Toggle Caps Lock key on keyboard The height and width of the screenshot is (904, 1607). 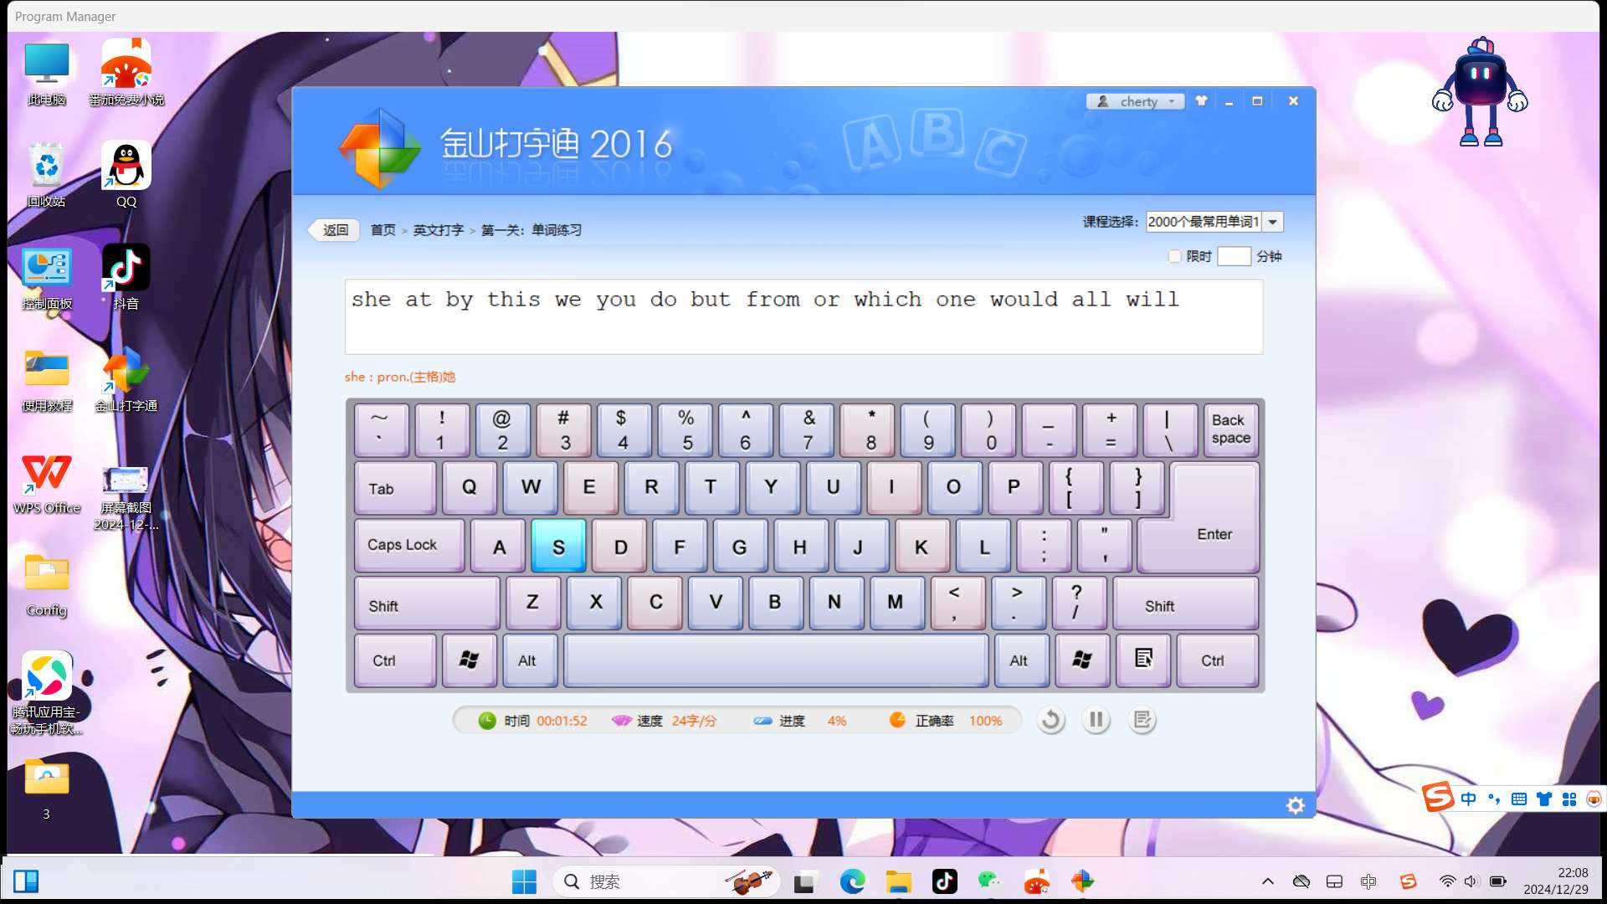[402, 544]
